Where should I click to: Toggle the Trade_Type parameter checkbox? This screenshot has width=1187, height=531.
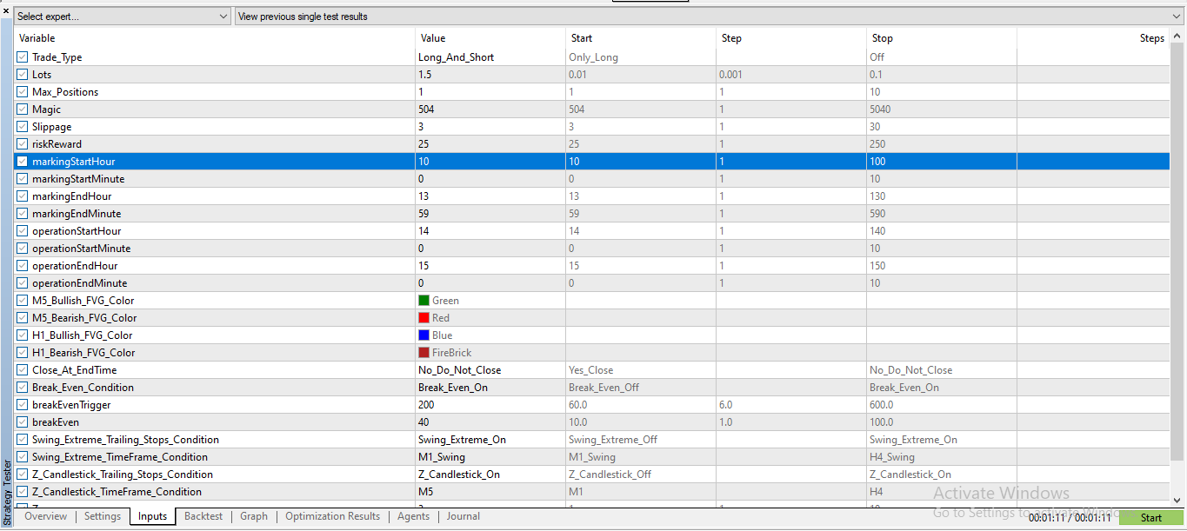click(x=21, y=56)
